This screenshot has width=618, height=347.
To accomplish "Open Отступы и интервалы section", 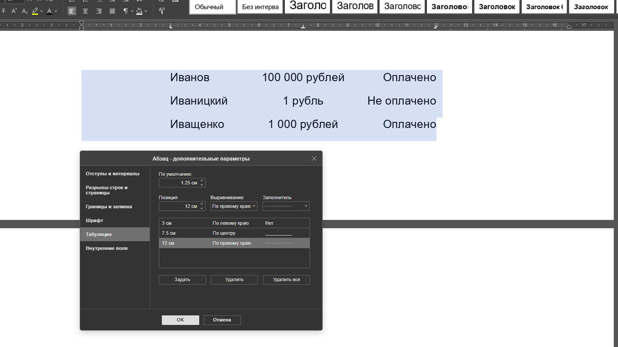I will point(114,173).
